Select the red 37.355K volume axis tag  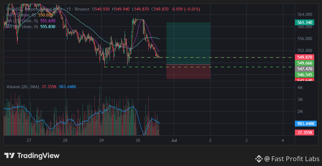(x=304, y=133)
